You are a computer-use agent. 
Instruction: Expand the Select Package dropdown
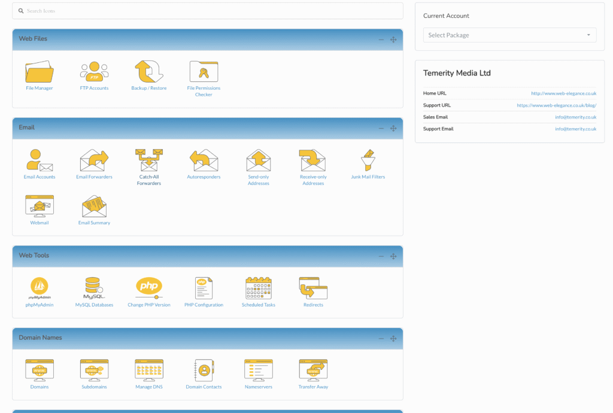pos(510,35)
